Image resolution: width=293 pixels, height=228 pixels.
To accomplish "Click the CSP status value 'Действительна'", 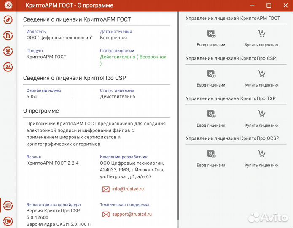I will tap(117, 96).
